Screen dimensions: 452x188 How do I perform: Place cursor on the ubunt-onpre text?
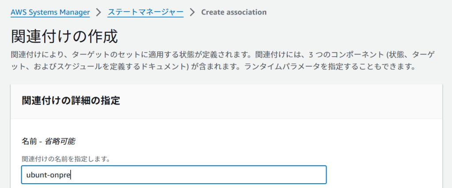(48, 175)
